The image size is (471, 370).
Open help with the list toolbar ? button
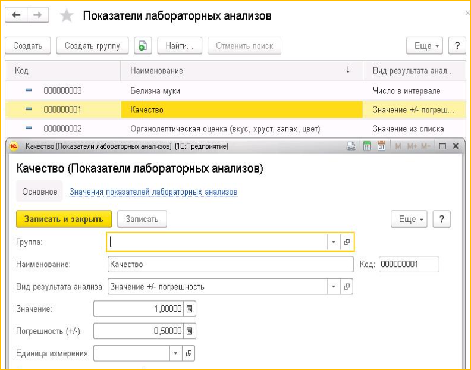coord(457,46)
